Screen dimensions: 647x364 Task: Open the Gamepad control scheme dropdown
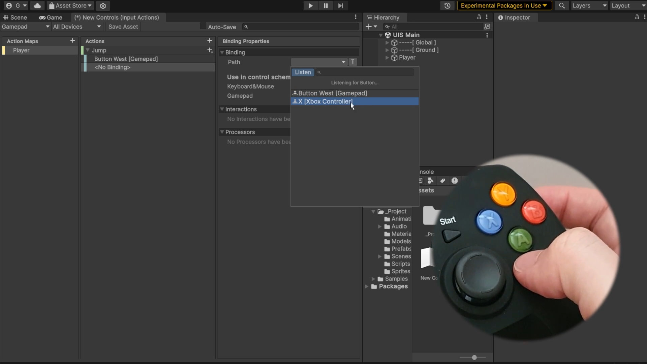tap(25, 27)
